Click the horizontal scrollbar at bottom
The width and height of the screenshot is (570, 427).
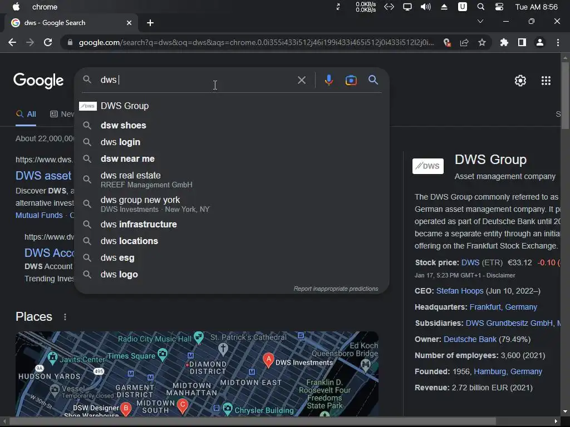pos(252,421)
